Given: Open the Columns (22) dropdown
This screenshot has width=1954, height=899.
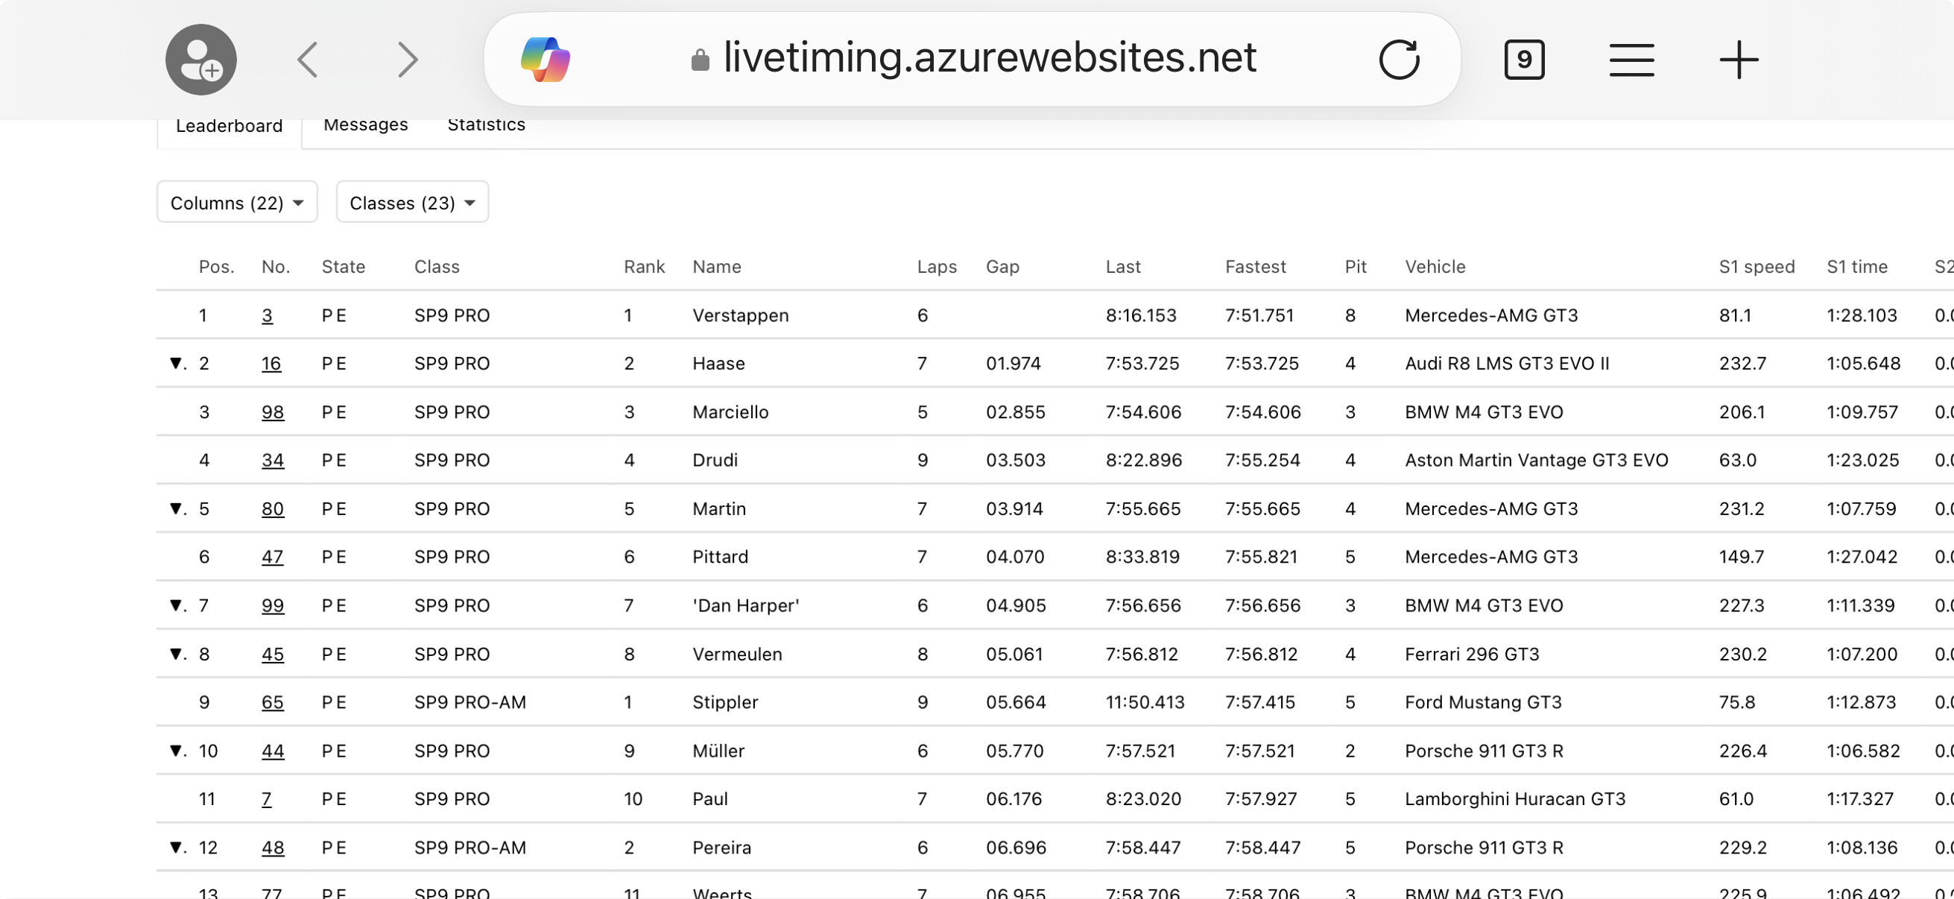Looking at the screenshot, I should pyautogui.click(x=237, y=203).
